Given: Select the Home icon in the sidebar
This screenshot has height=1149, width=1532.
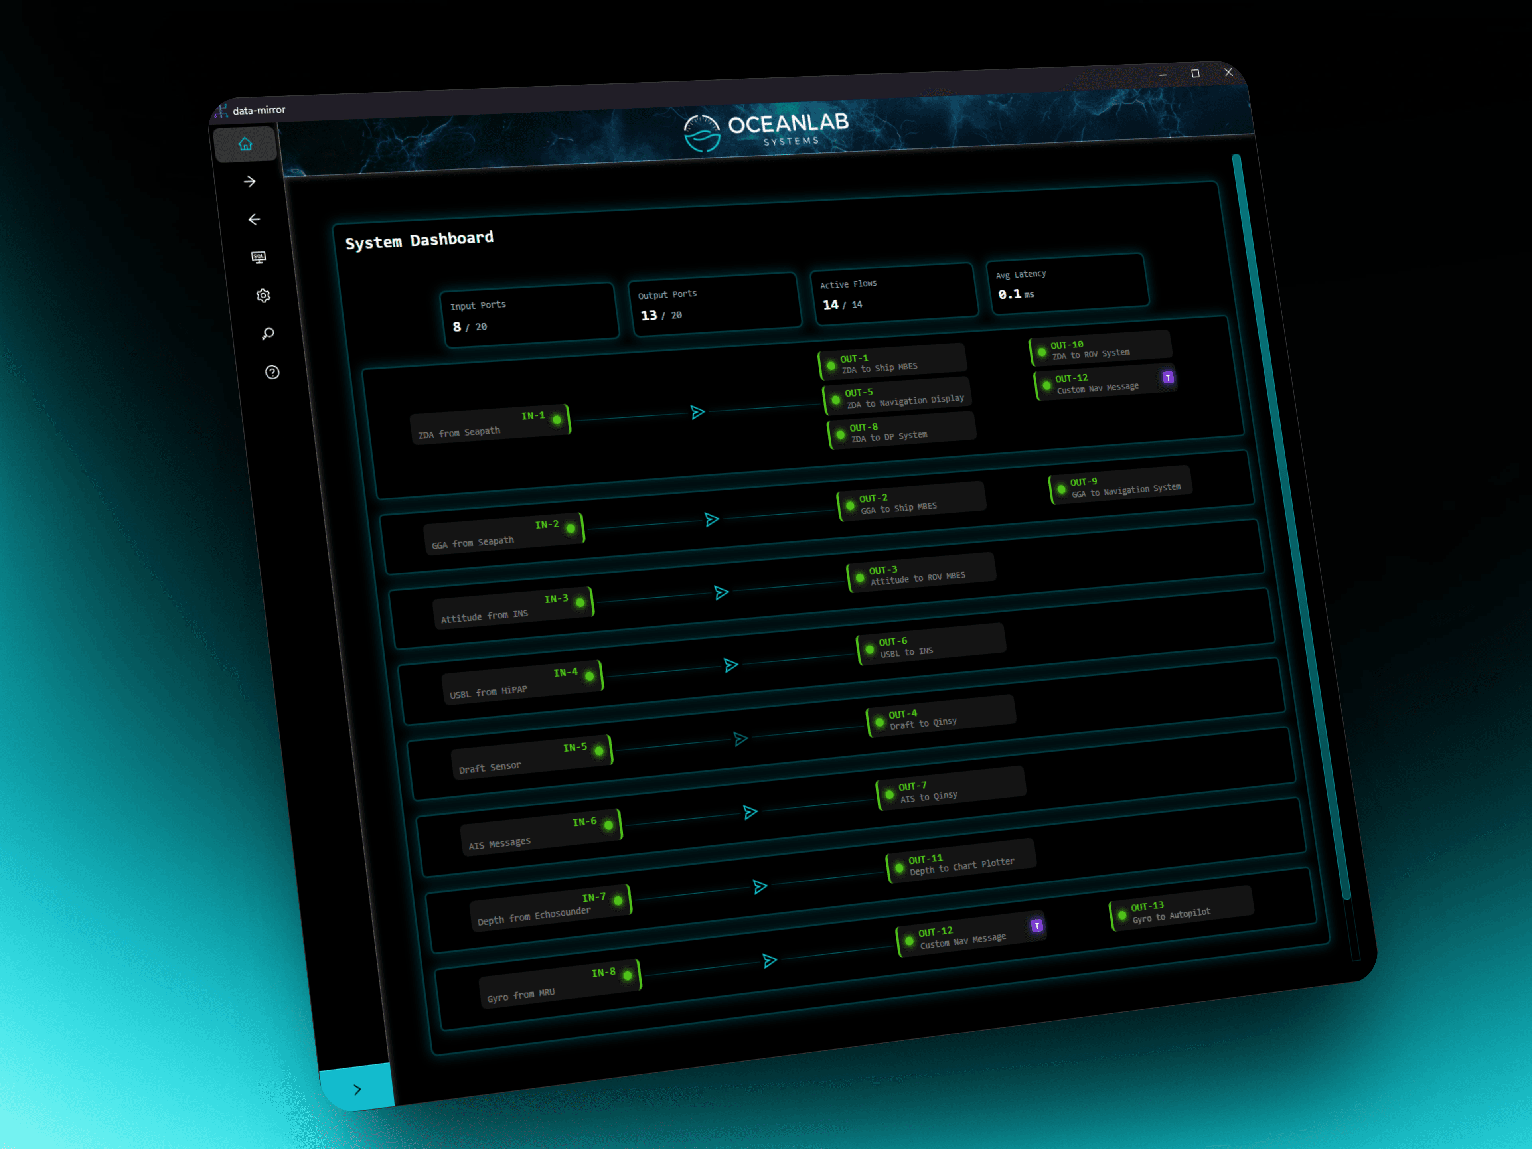Looking at the screenshot, I should 246,144.
